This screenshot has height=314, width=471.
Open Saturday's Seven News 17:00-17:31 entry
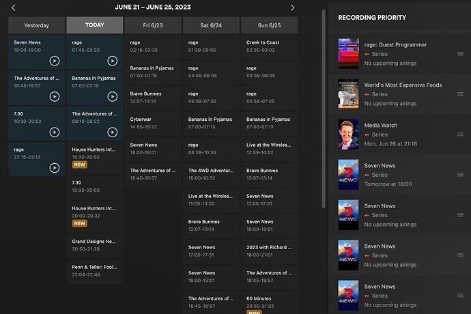211,251
